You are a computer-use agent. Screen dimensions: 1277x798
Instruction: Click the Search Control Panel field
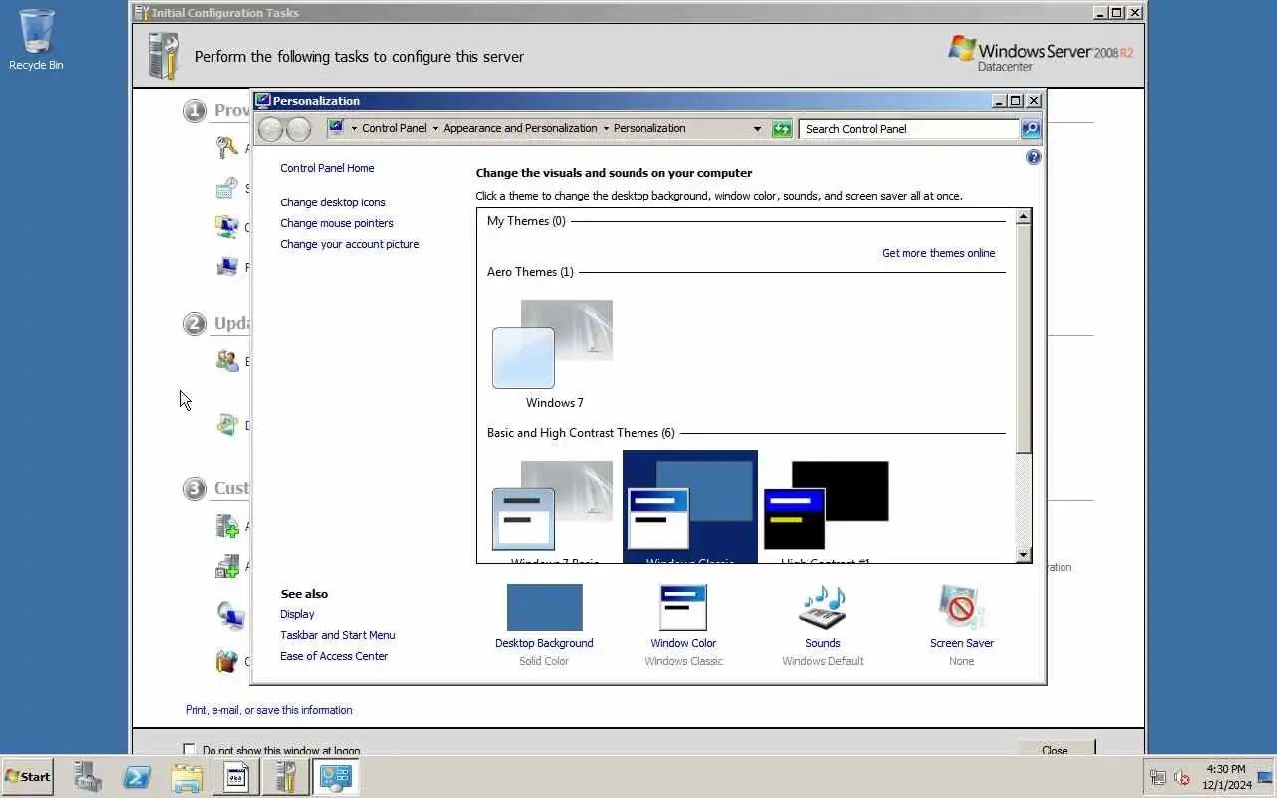[909, 129]
